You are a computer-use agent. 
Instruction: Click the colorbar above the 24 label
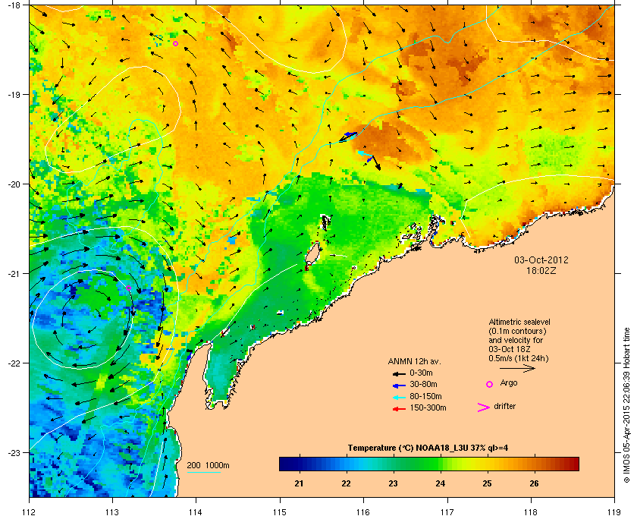pos(441,464)
